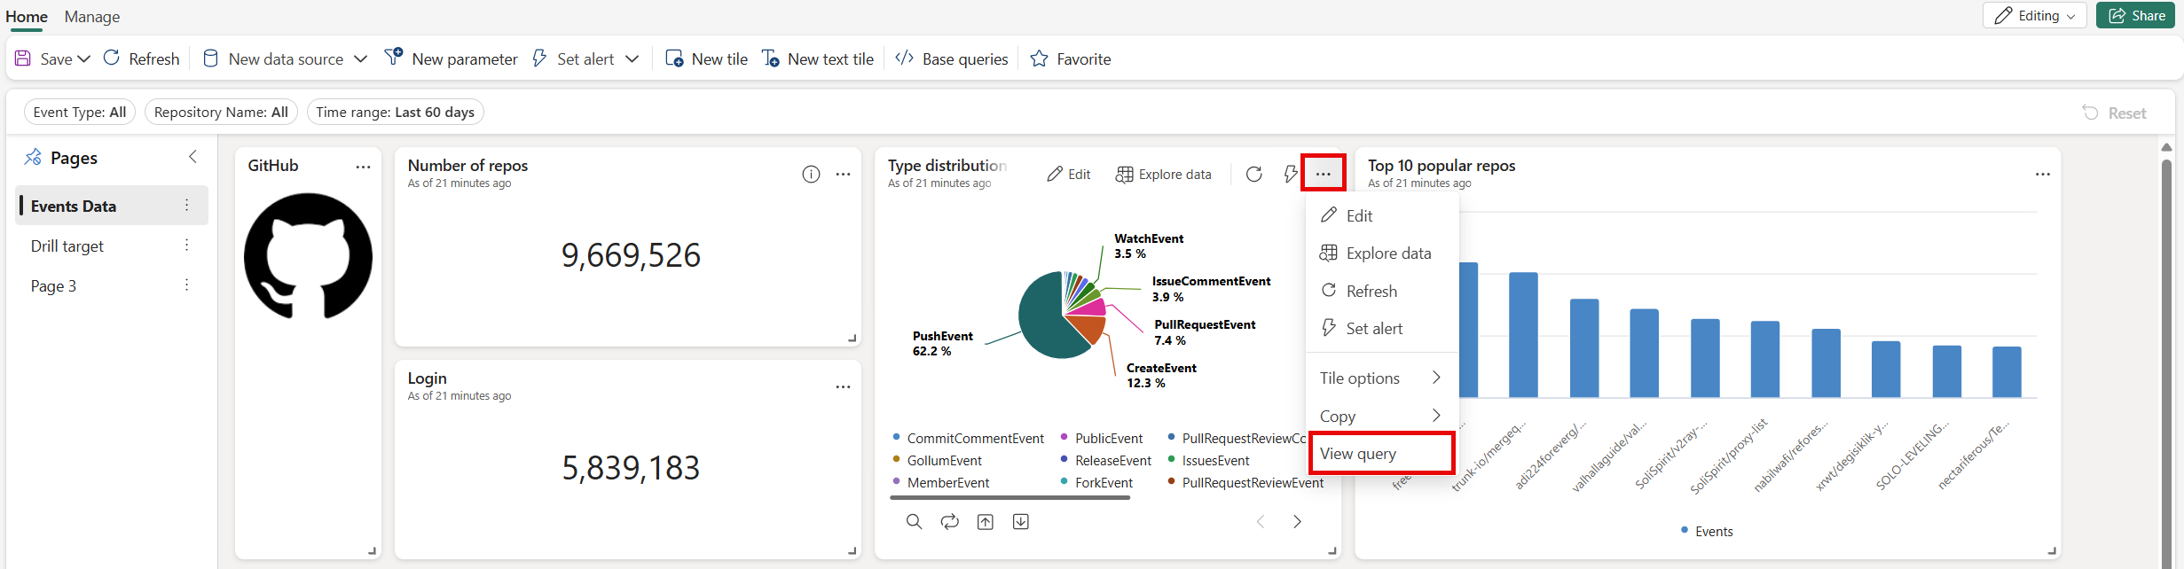The width and height of the screenshot is (2184, 569).
Task: Toggle the GollumEvent legend entry
Action: [944, 461]
